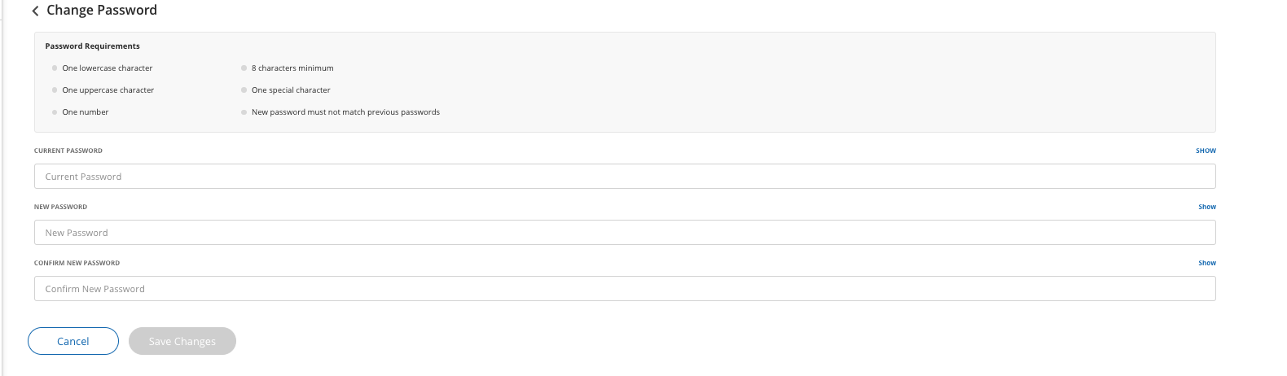Click the NEW PASSWORD field label
Viewport: 1287px width, 376px height.
point(60,207)
